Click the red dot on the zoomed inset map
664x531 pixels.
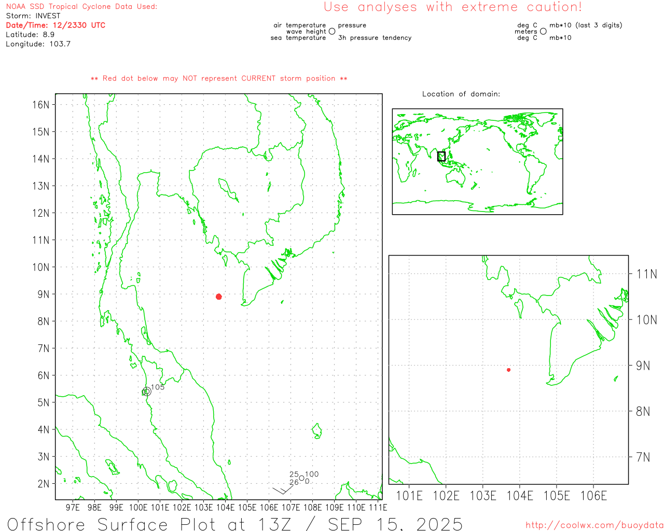[509, 370]
